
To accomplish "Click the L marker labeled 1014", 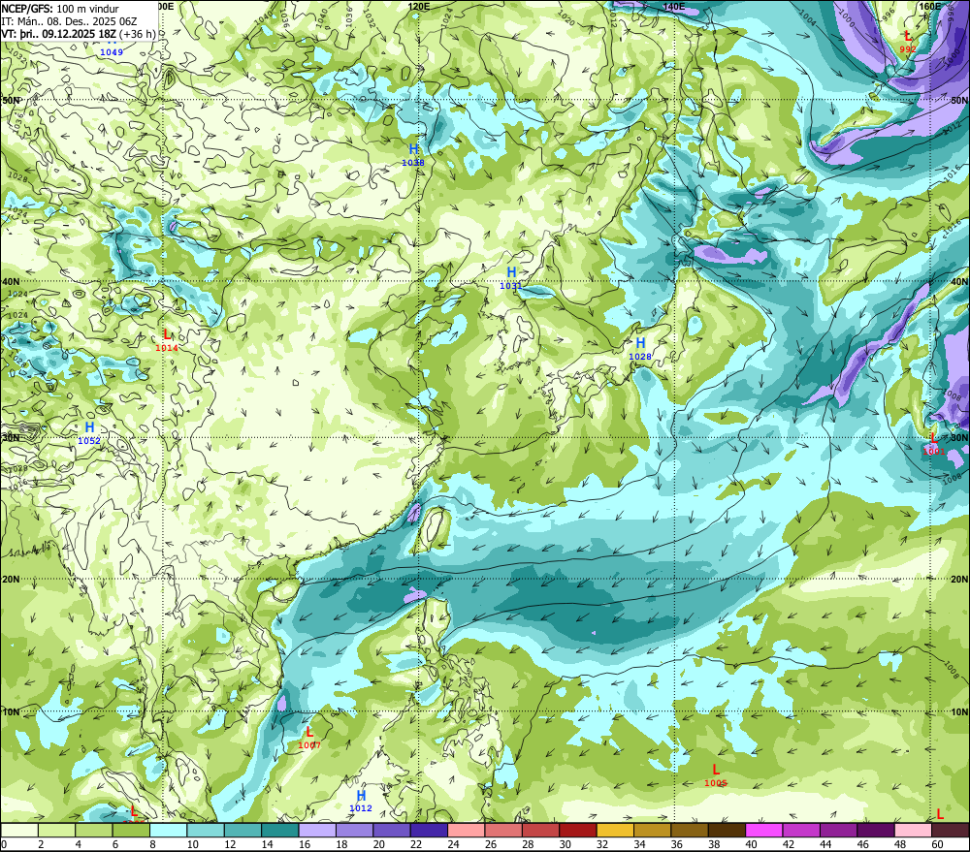I will (167, 334).
